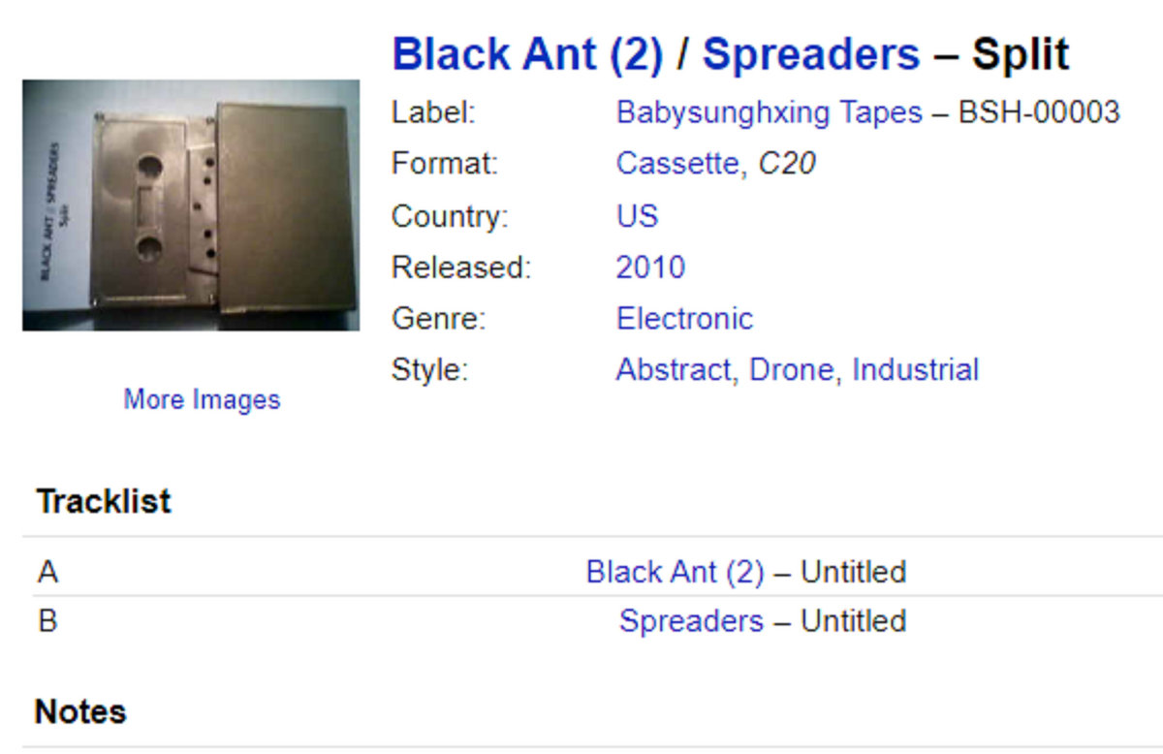Click the More Images link
The image size is (1163, 754).
click(202, 399)
